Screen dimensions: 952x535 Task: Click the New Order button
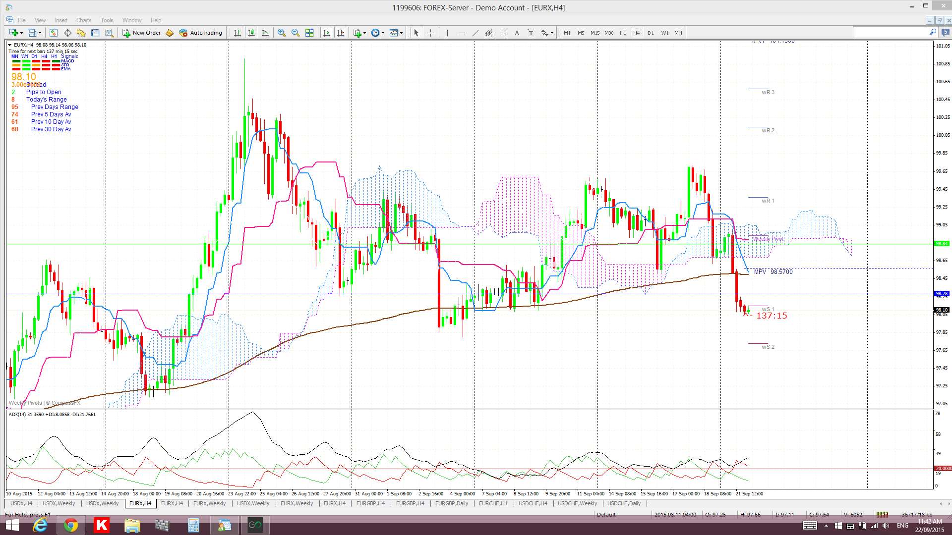[x=142, y=33]
